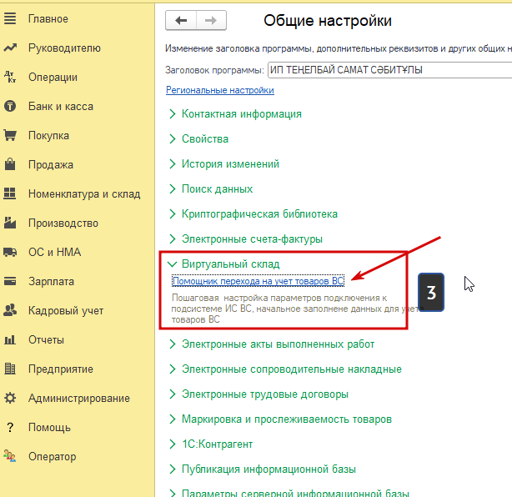The height and width of the screenshot is (497, 512).
Task: Open the Оператор section
Action: (53, 456)
